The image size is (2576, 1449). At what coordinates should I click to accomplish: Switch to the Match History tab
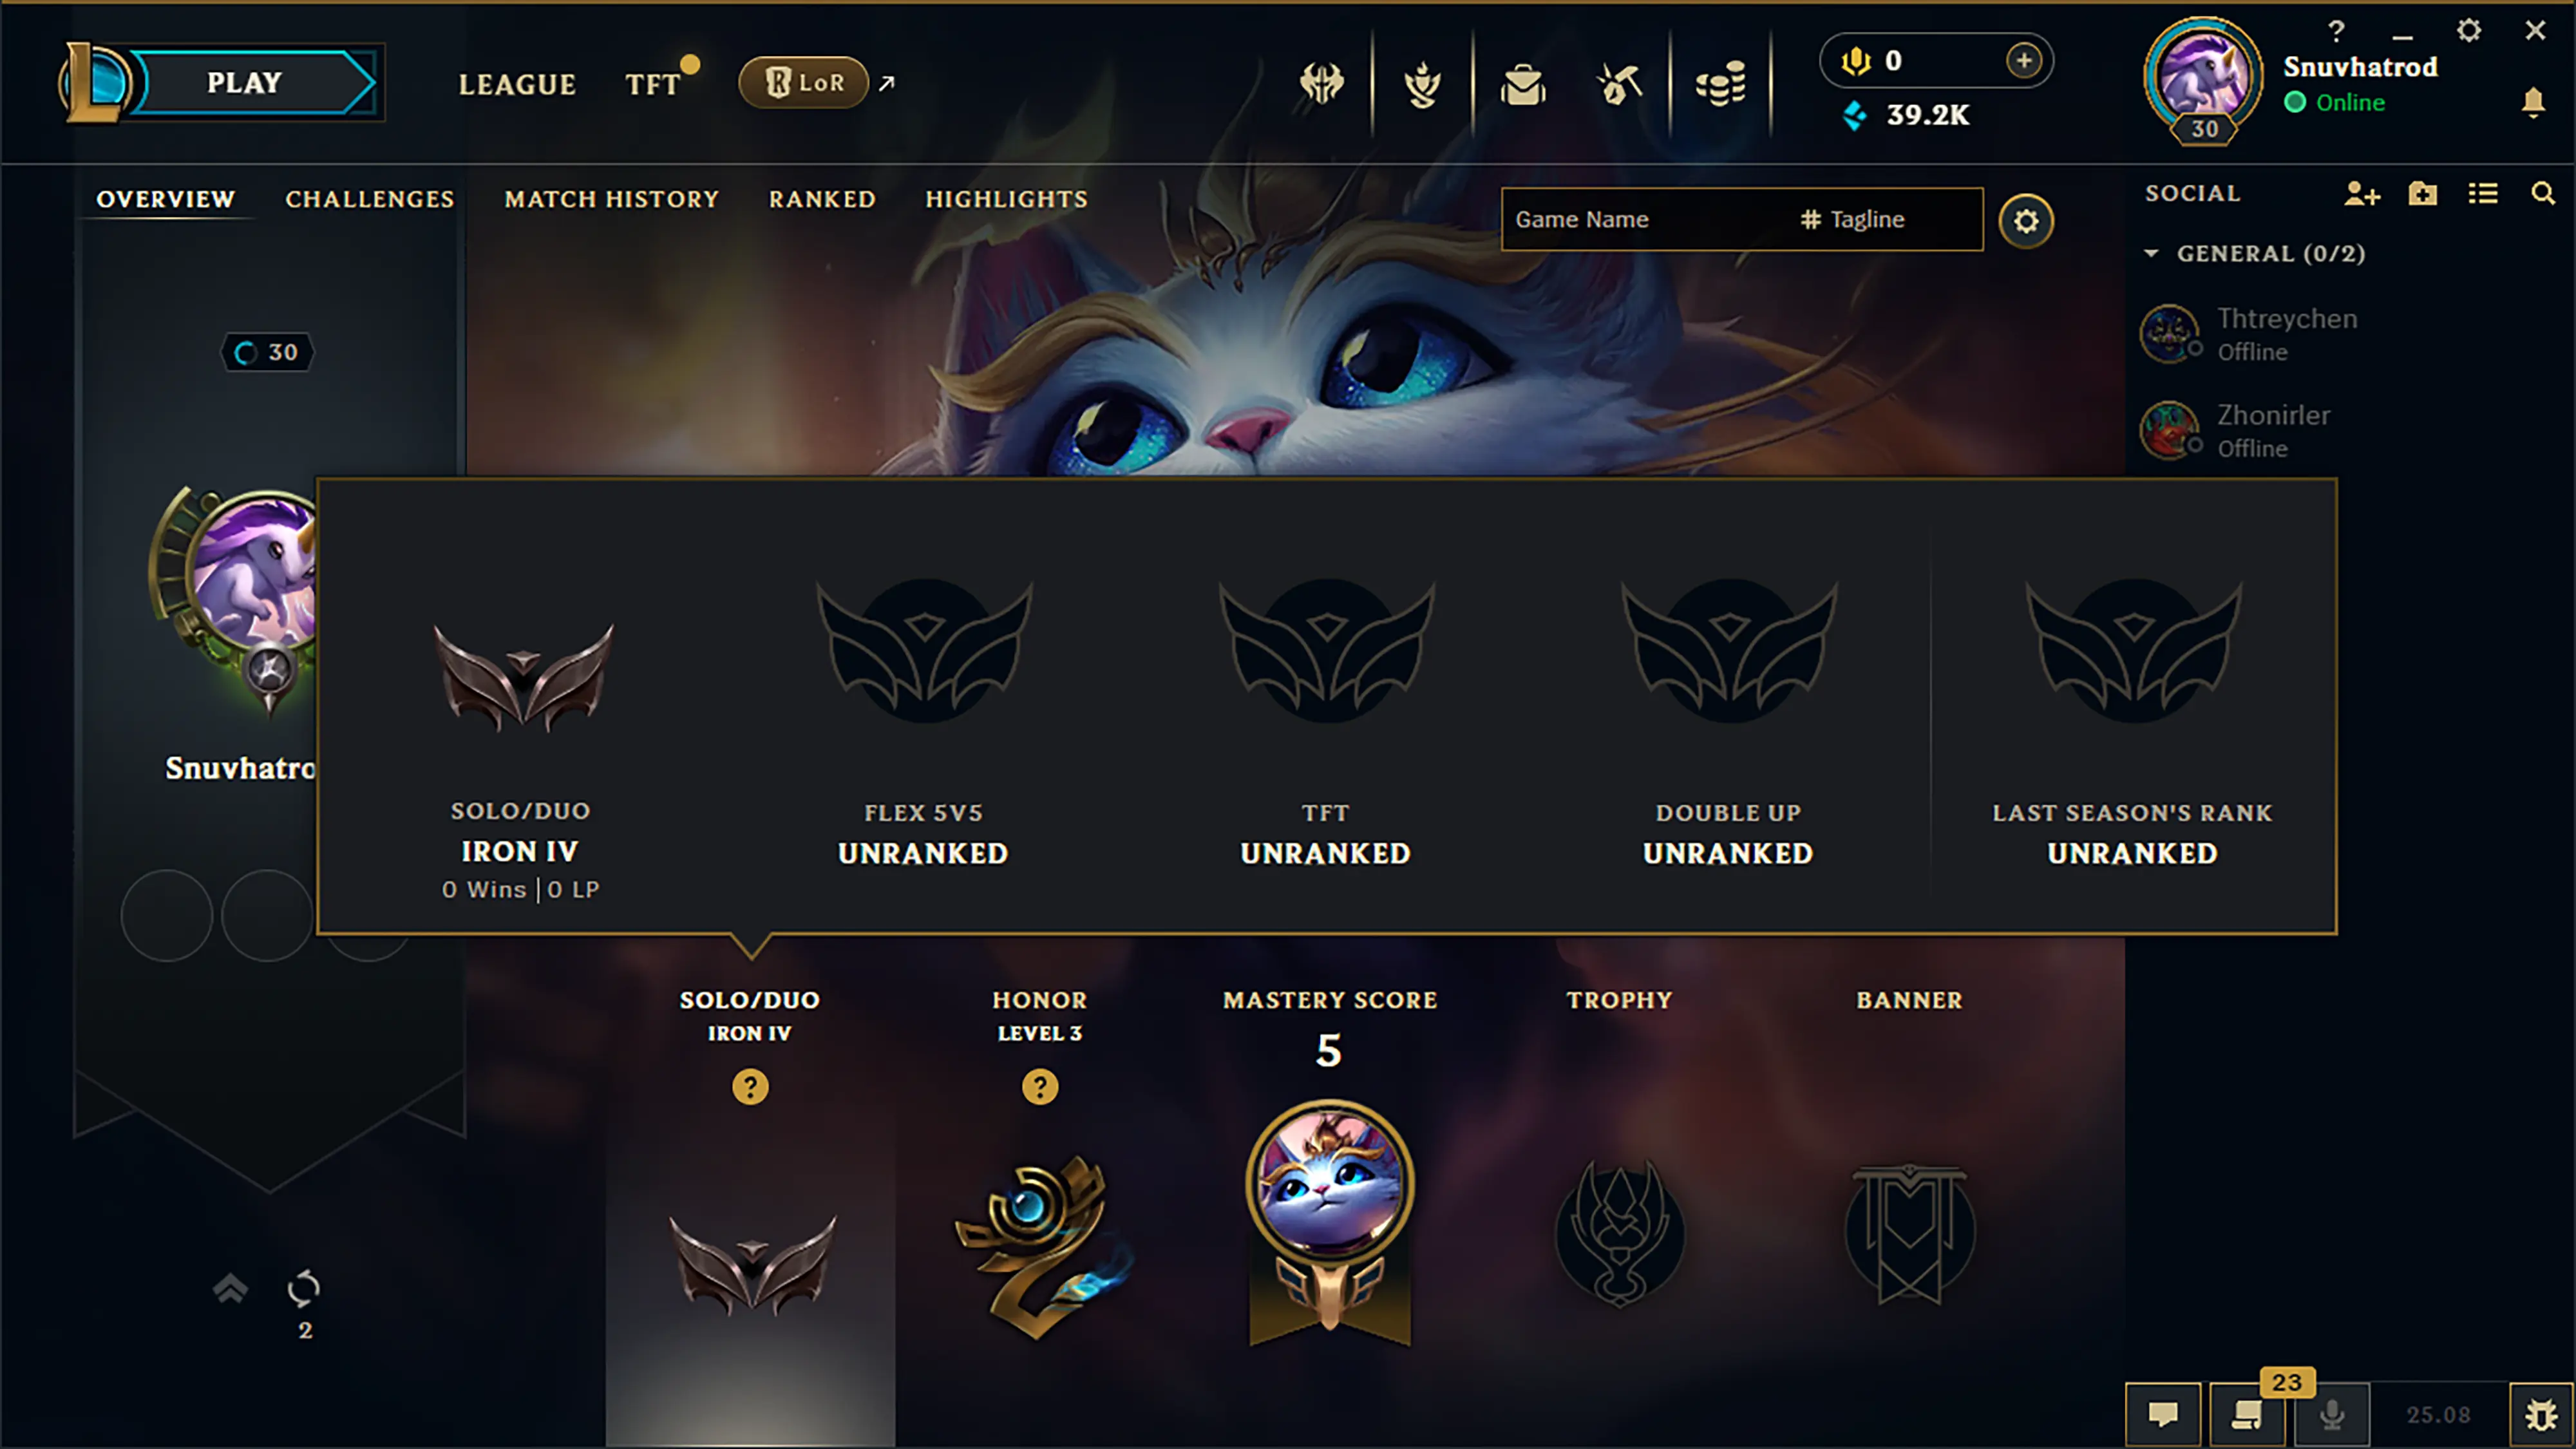[x=612, y=199]
